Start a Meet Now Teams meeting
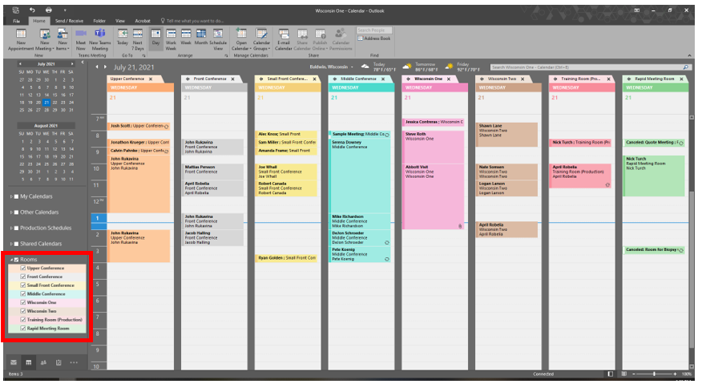 [81, 39]
